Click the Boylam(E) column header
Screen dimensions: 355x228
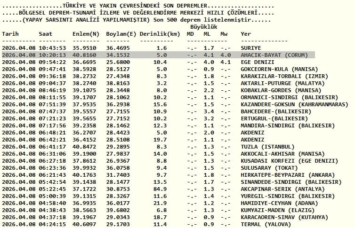point(121,34)
